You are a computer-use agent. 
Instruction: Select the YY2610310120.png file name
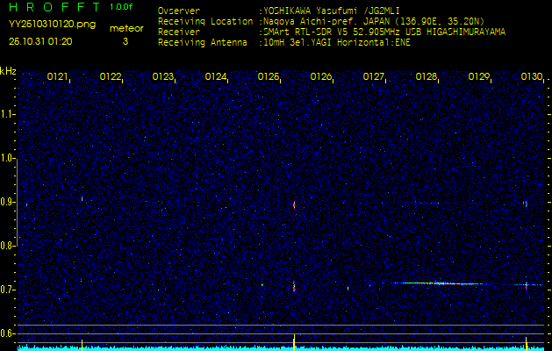point(52,25)
